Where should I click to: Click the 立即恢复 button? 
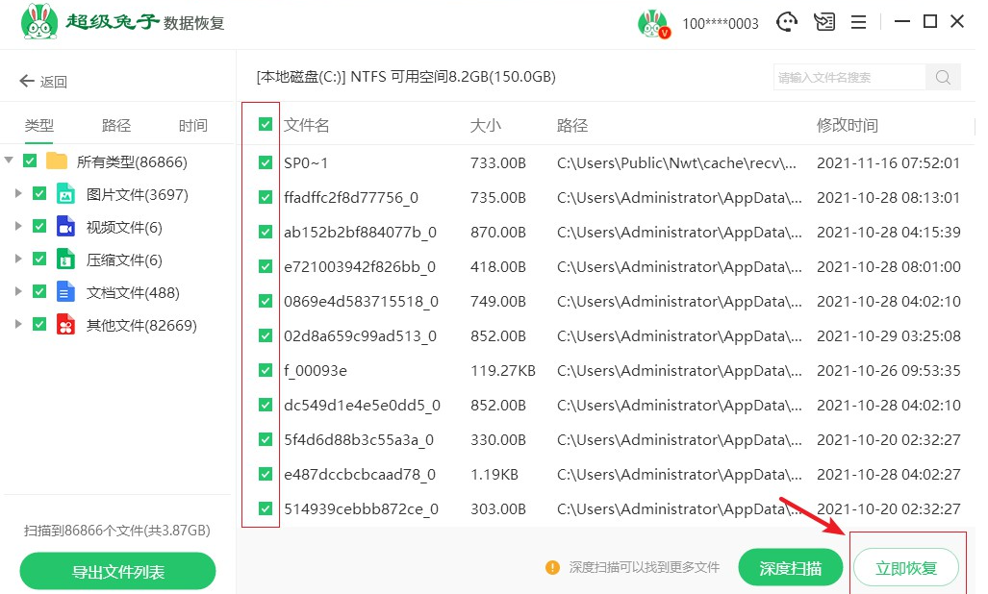(905, 568)
